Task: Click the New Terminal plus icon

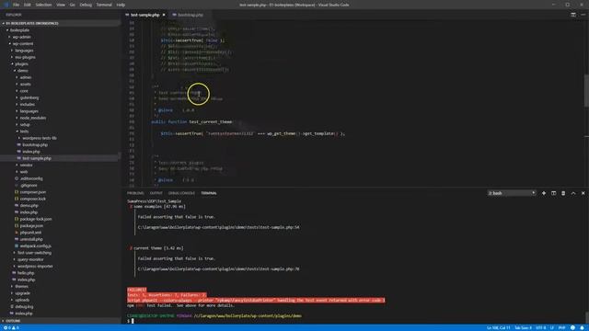Action: [x=544, y=193]
